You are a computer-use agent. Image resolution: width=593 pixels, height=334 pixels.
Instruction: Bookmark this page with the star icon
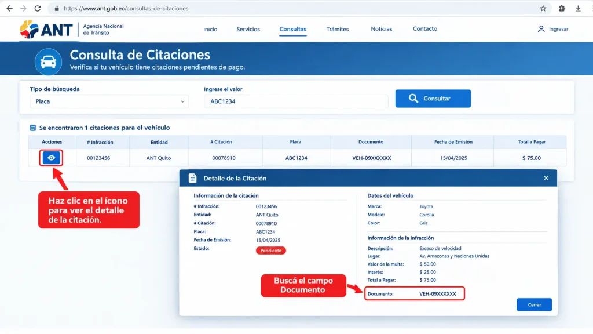click(x=543, y=8)
